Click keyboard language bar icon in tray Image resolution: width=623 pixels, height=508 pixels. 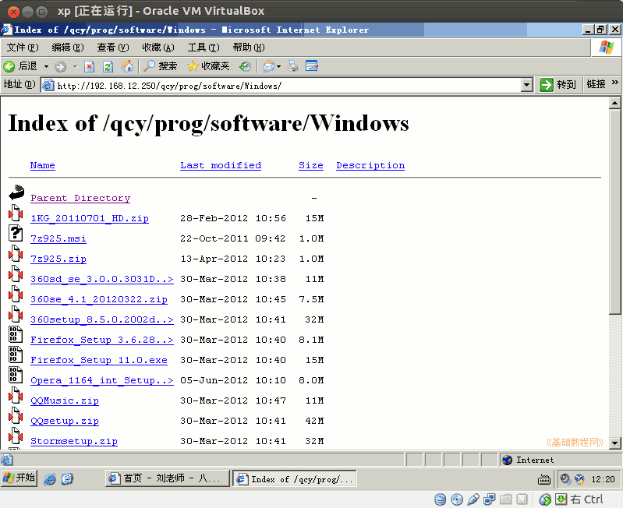point(544,480)
